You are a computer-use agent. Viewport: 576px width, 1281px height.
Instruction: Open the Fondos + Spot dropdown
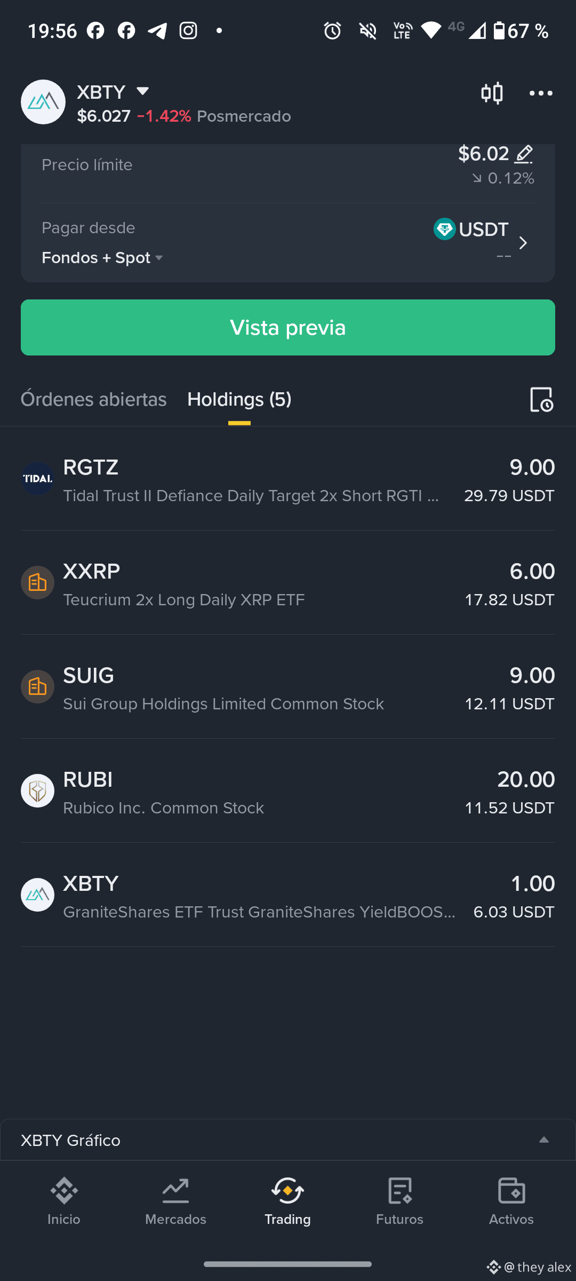[102, 258]
